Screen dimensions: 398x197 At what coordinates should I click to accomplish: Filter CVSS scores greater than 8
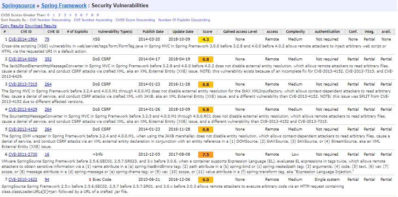(92, 15)
